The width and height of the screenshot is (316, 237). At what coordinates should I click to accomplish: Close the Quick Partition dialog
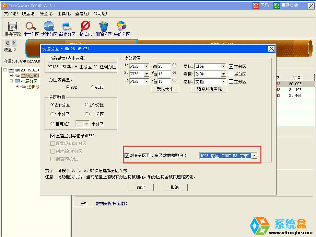[x=271, y=49]
